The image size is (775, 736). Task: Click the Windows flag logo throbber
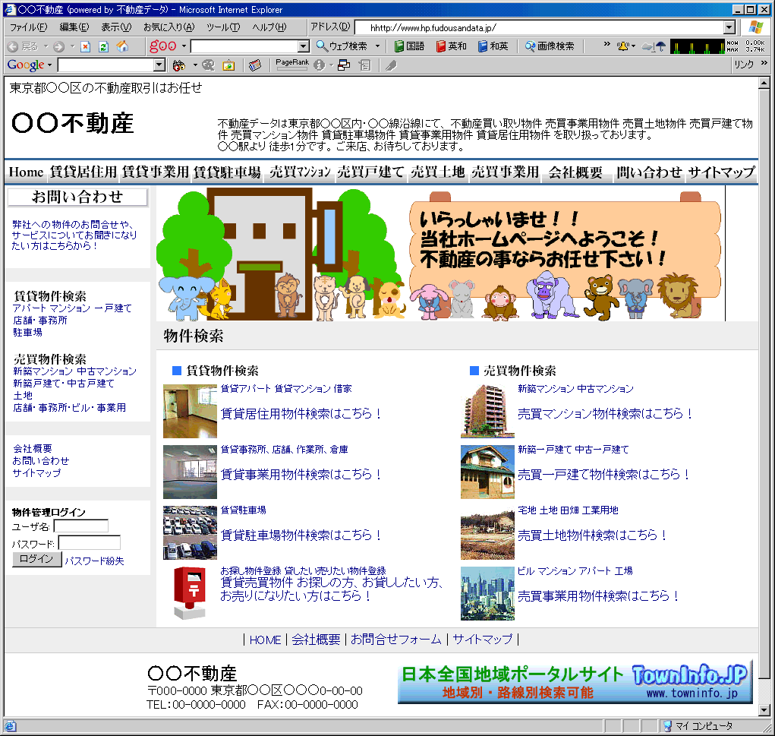[755, 27]
